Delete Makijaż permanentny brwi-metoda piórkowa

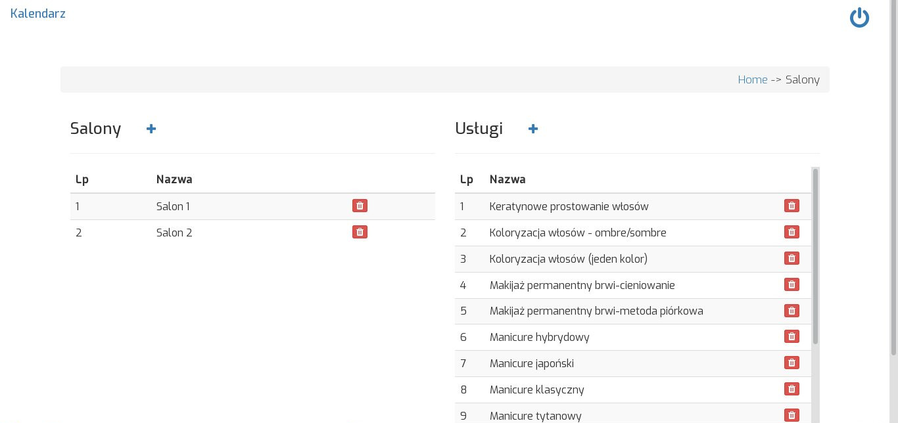pos(792,311)
